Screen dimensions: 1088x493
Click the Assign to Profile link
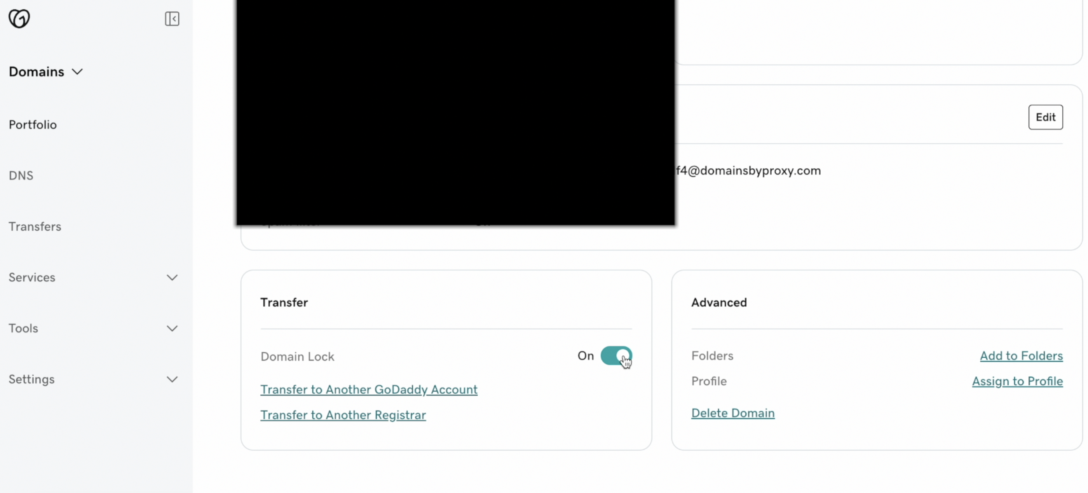coord(1017,381)
